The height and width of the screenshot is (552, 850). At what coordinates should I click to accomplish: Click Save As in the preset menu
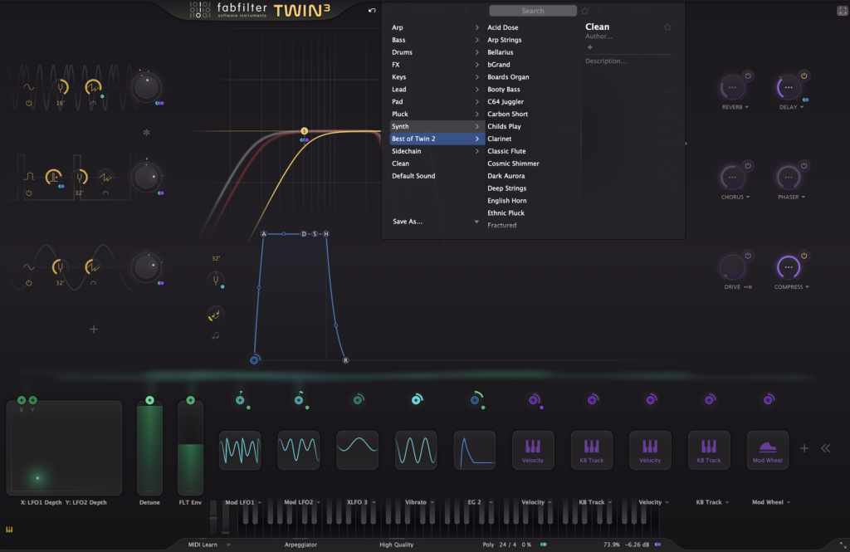(407, 222)
